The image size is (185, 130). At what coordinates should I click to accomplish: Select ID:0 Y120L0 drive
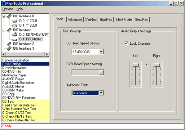[x=28, y=21]
